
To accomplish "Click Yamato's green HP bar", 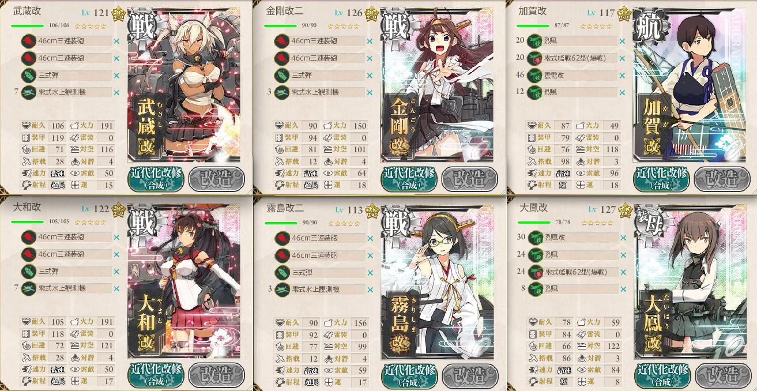I will pos(27,223).
